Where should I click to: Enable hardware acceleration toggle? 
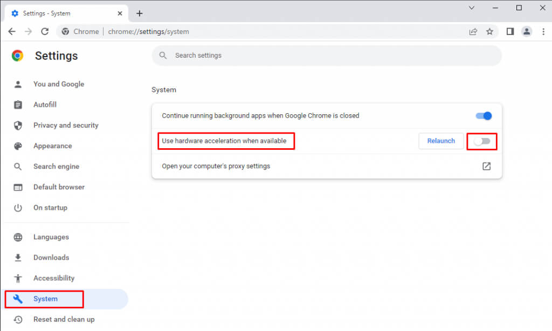pyautogui.click(x=482, y=141)
